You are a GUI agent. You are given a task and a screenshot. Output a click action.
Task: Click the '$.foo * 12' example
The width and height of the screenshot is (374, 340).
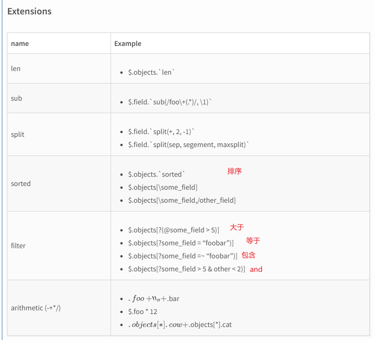click(143, 312)
